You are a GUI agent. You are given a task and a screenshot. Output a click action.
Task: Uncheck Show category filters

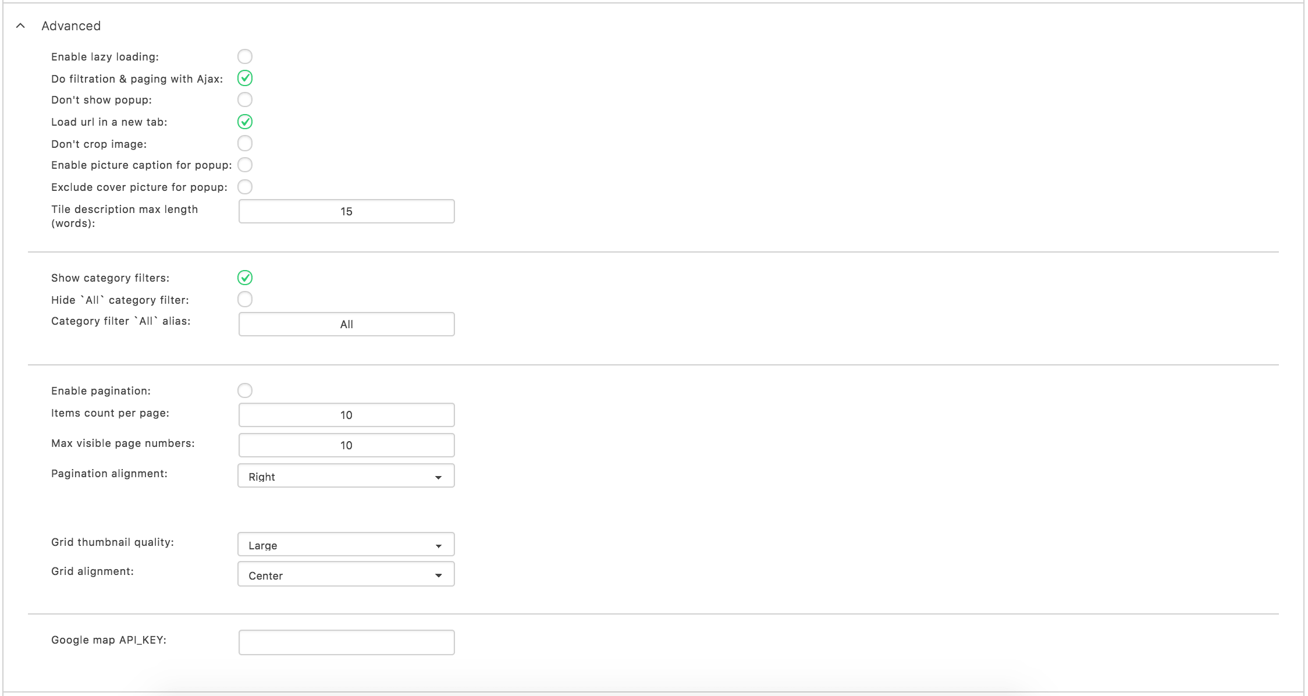pos(245,278)
